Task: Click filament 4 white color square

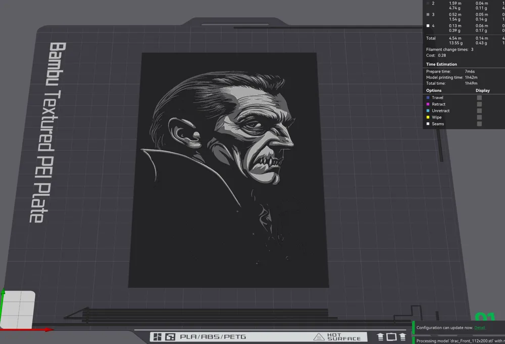Action: 428,26
